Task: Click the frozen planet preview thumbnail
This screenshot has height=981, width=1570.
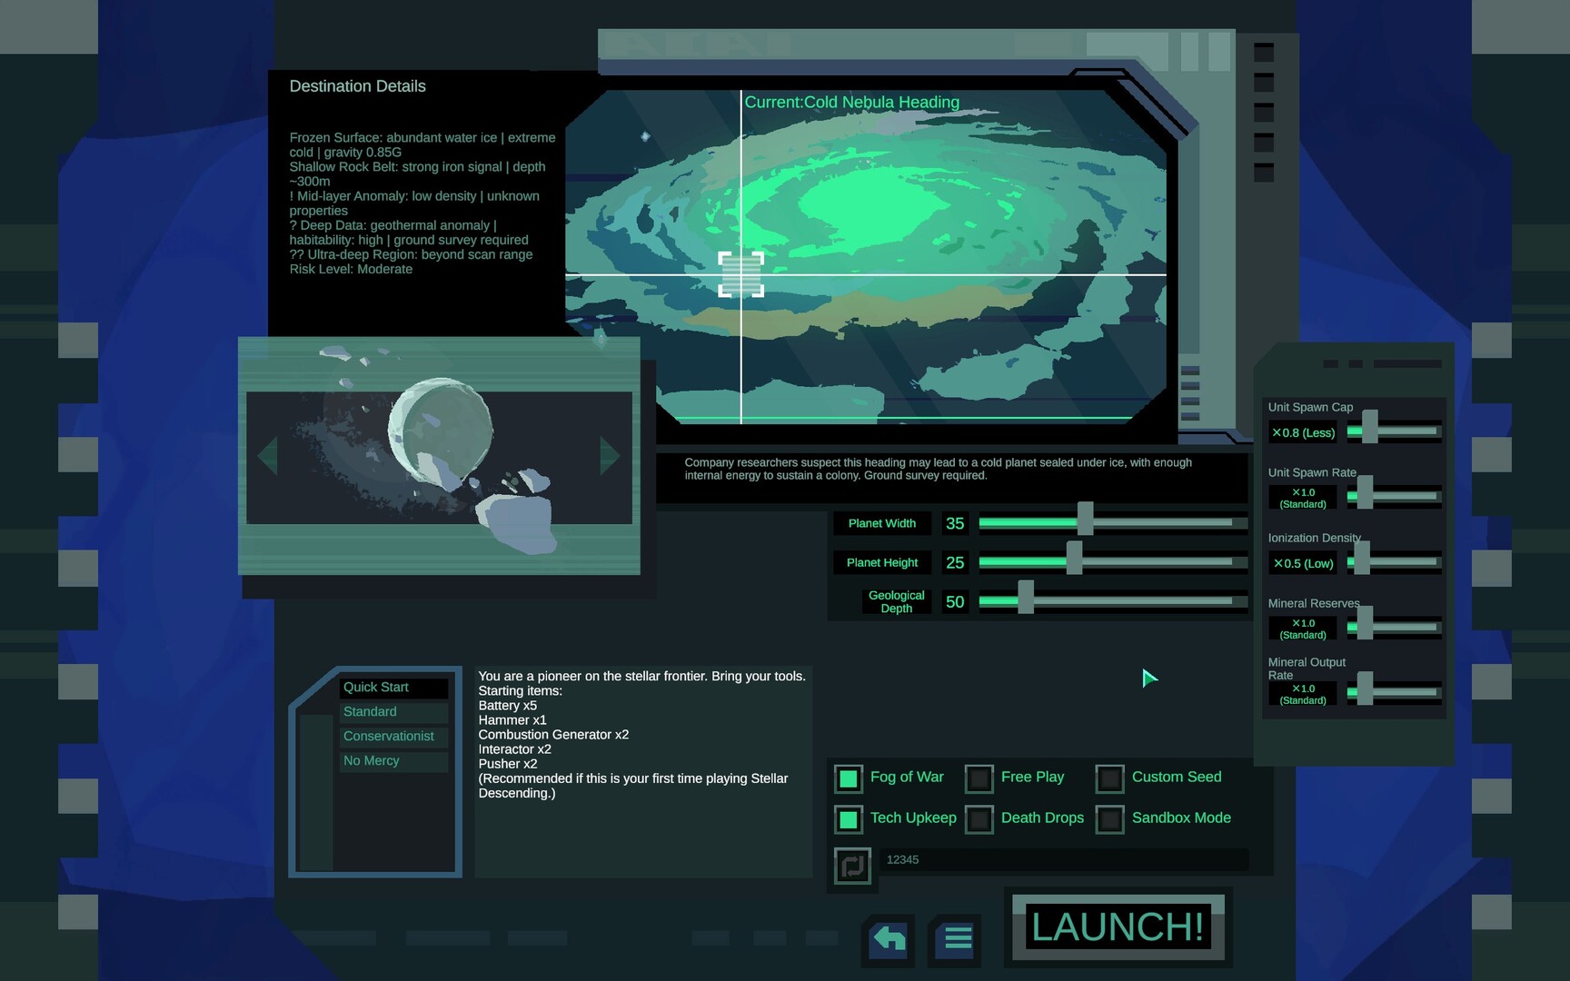Action: coord(439,457)
